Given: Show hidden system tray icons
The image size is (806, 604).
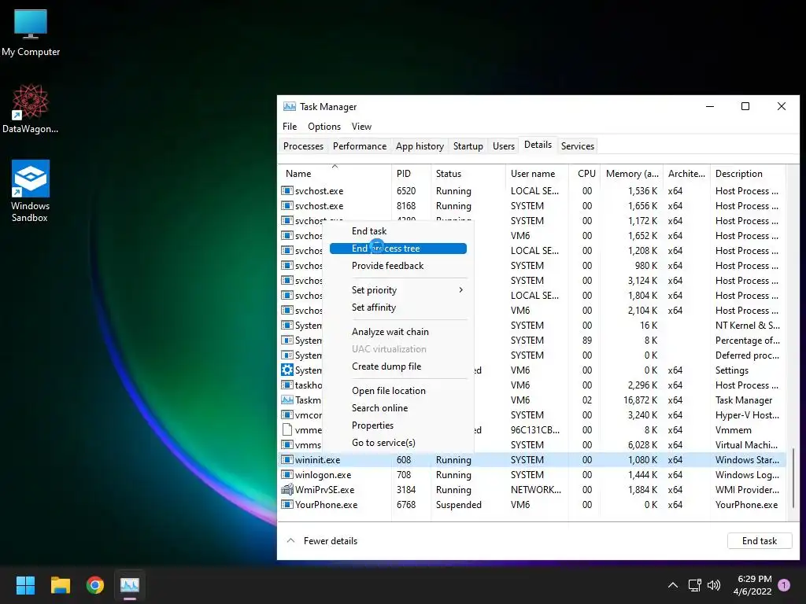Looking at the screenshot, I should coord(672,585).
